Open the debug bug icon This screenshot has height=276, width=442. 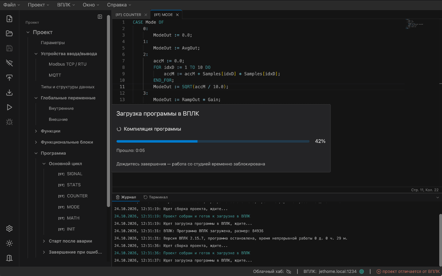[x=10, y=122]
